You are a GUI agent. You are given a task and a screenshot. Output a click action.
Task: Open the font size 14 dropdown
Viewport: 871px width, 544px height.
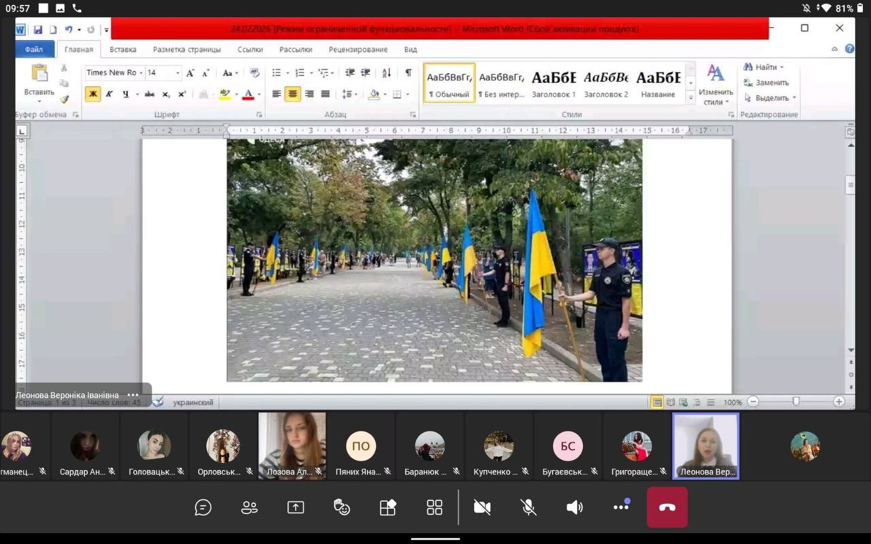pyautogui.click(x=178, y=73)
